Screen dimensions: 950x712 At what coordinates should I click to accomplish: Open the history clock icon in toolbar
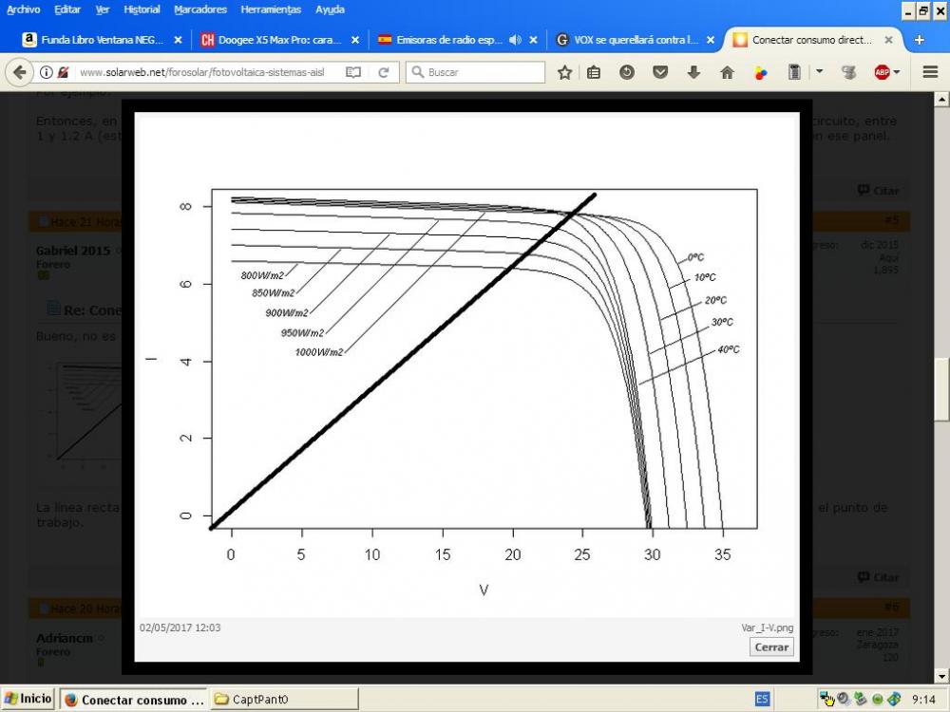[x=627, y=73]
